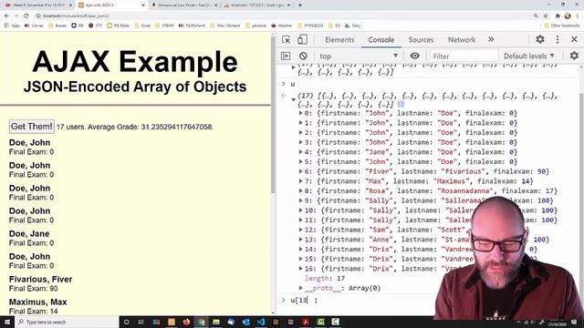Image resolution: width=584 pixels, height=328 pixels.
Task: Open the DevTools three-dot customize menu
Action: [558, 39]
